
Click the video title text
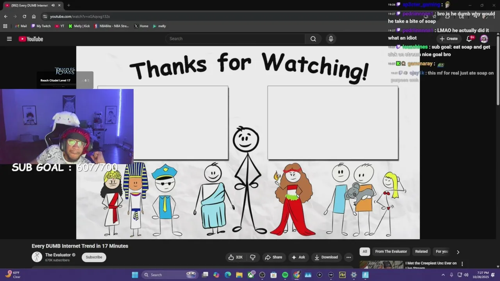[80, 246]
